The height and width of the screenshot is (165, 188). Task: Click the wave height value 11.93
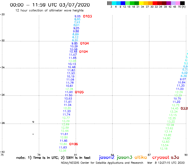(x=71, y=73)
